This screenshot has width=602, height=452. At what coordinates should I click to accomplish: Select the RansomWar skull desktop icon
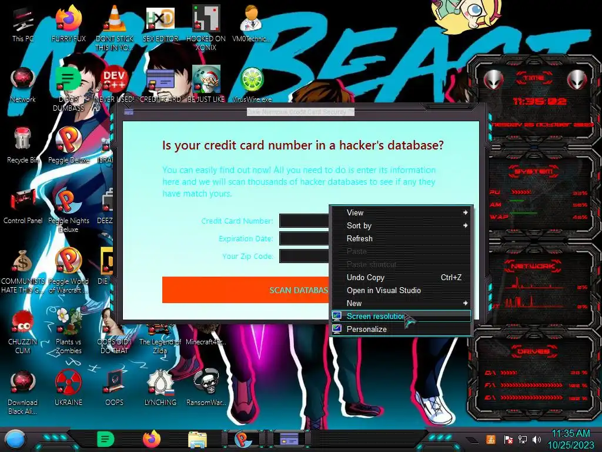point(206,387)
